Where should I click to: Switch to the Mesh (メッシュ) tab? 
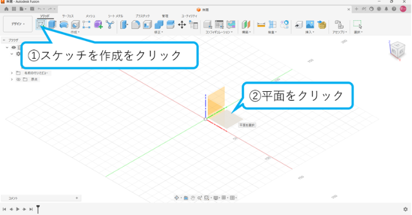[x=90, y=16]
